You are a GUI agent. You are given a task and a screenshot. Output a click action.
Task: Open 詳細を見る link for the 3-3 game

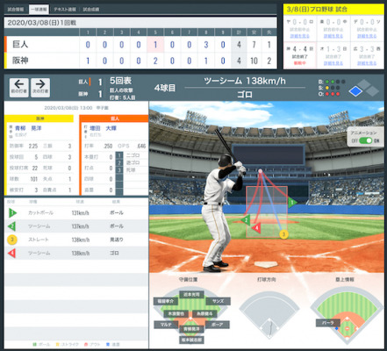click(x=367, y=63)
